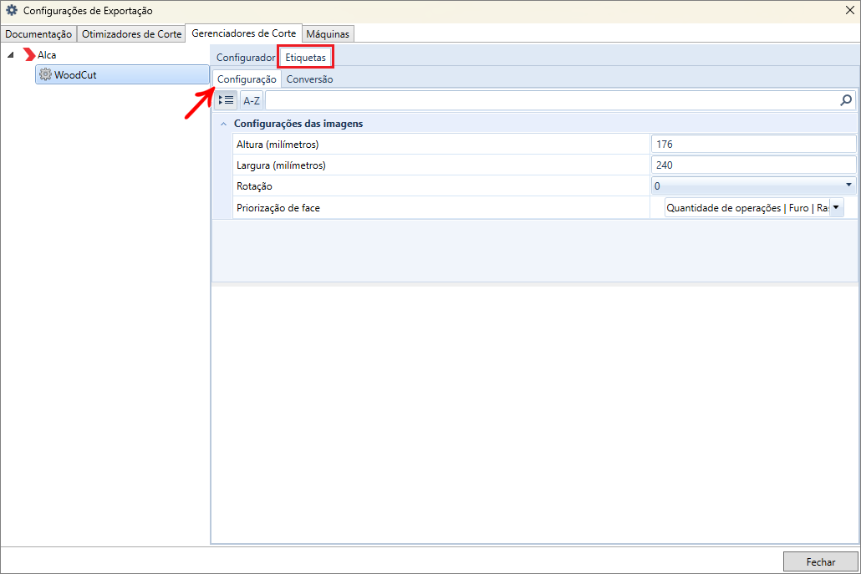861x574 pixels.
Task: Click the Fechar button
Action: tap(820, 561)
